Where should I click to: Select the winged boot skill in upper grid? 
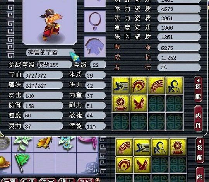click(121, 85)
